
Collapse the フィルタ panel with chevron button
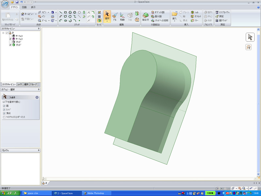37,97
